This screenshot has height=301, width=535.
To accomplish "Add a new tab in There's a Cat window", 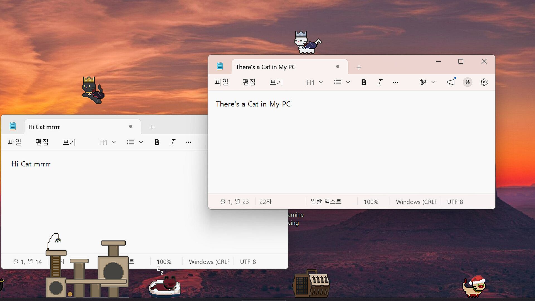I will click(359, 67).
